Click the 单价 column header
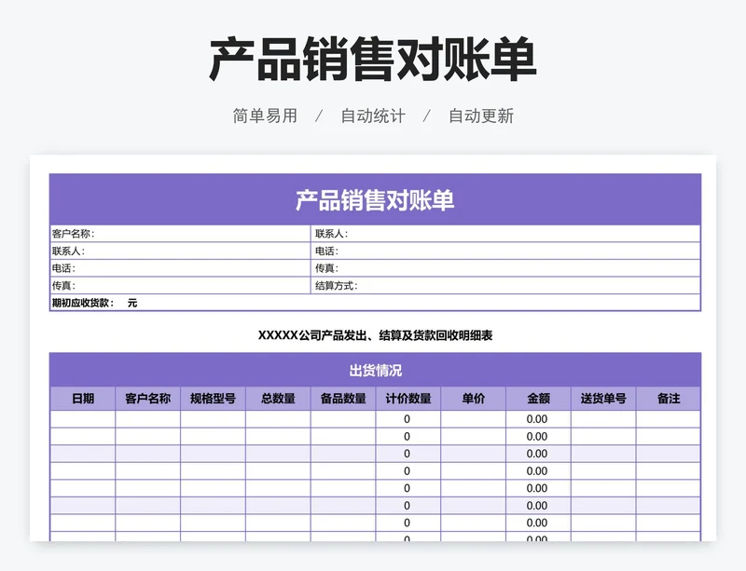Viewport: 746px width, 571px height. [x=473, y=399]
